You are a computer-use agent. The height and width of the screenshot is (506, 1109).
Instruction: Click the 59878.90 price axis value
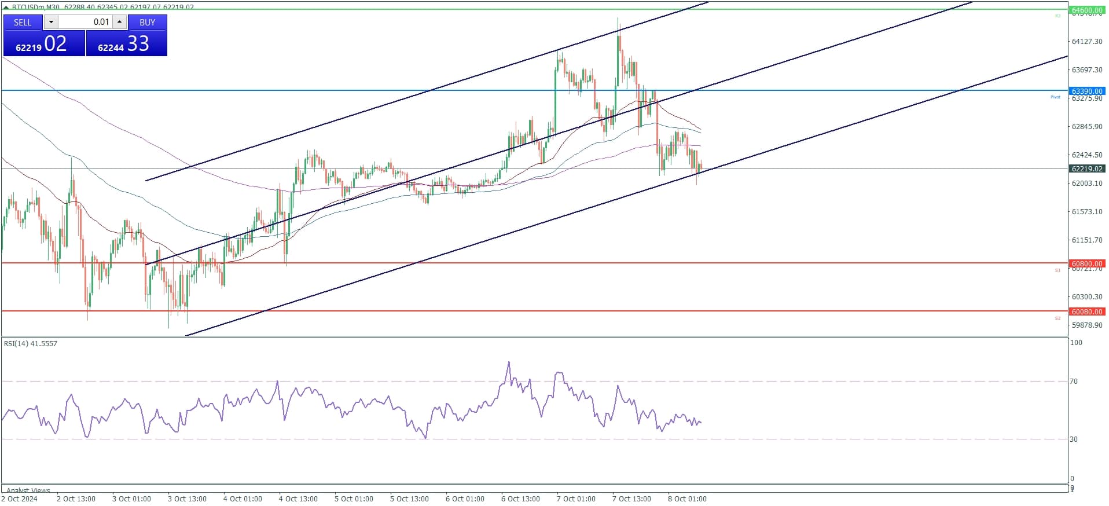coord(1087,325)
